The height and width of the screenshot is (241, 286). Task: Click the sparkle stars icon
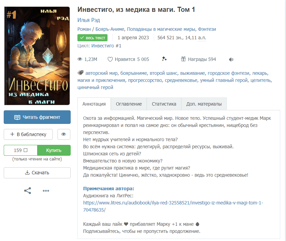pyautogui.click(x=164, y=59)
